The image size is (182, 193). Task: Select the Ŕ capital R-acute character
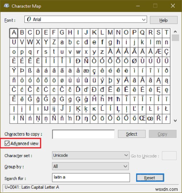click(158, 119)
